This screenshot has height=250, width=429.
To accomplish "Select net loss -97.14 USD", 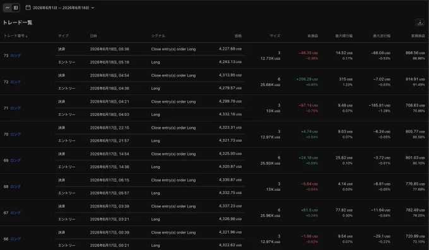I will pyautogui.click(x=308, y=105).
